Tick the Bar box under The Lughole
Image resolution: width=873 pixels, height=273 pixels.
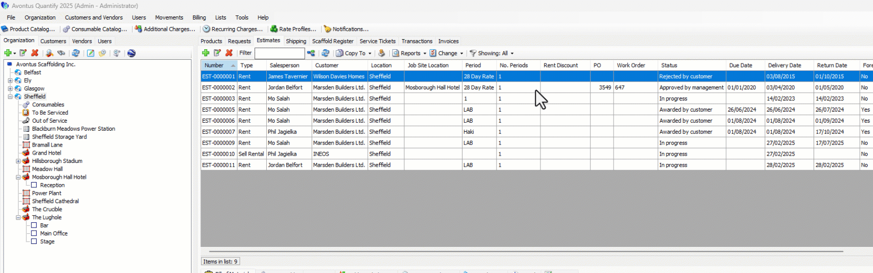tap(34, 225)
